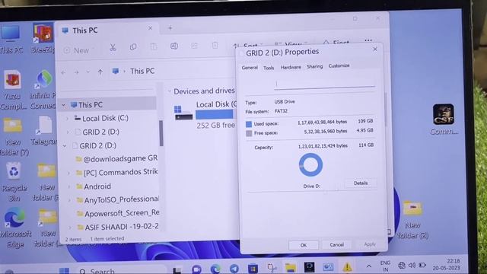Switch to the General tab

coord(250,68)
